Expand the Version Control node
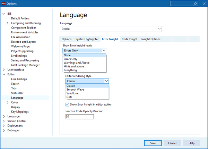Image resolution: width=208 pixels, height=149 pixels. point(4,121)
